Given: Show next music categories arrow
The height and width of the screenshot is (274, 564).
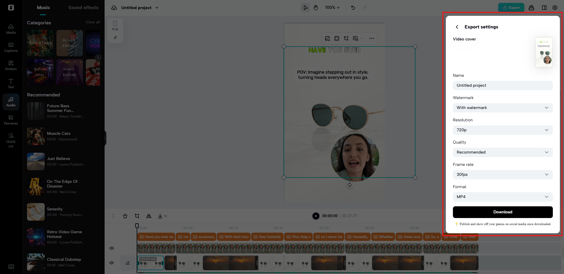Looking at the screenshot, I should (x=98, y=58).
